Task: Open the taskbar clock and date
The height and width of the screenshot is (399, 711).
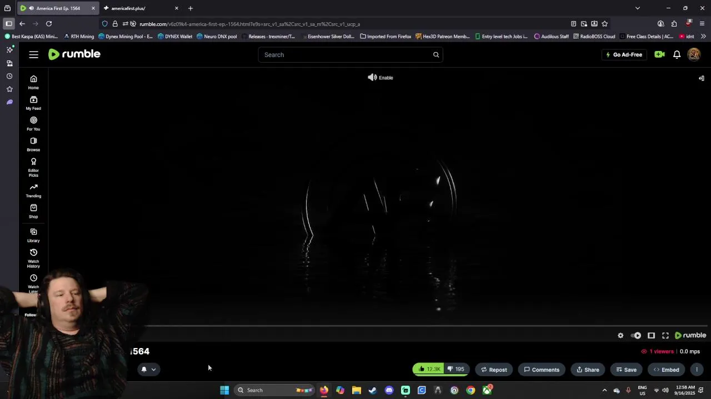Action: (685, 390)
